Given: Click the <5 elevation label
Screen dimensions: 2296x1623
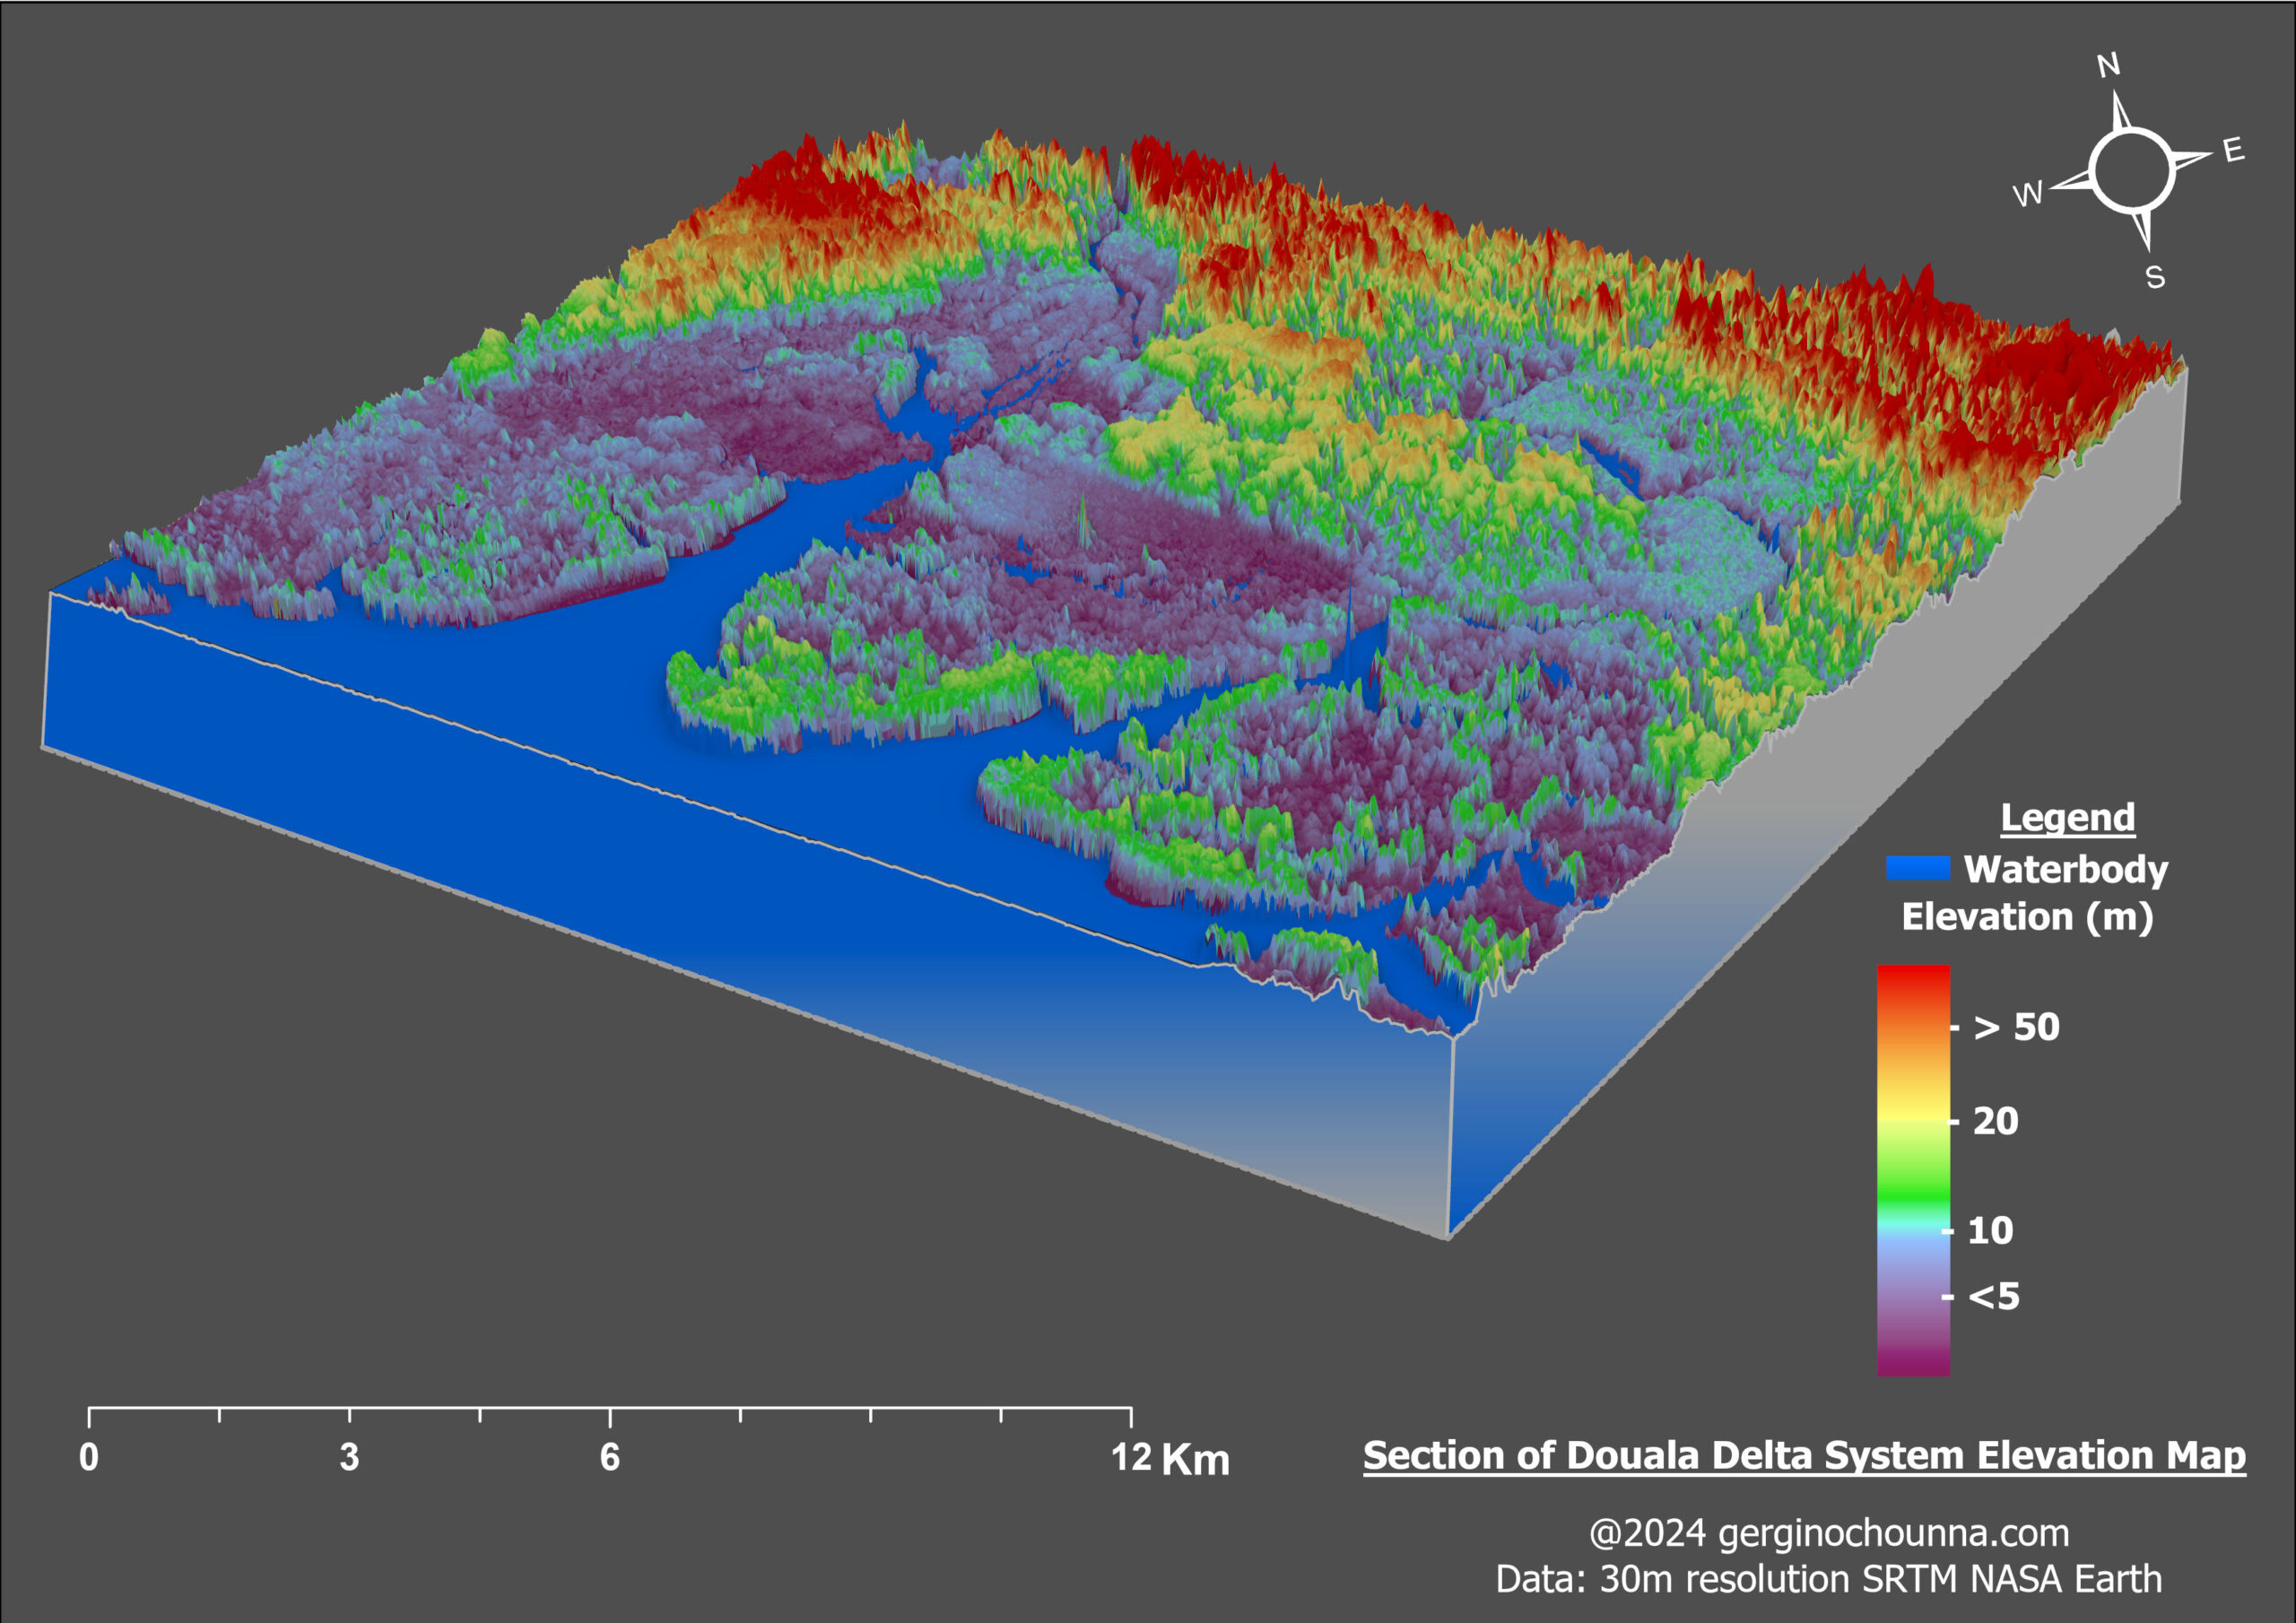Looking at the screenshot, I should click(1993, 1297).
